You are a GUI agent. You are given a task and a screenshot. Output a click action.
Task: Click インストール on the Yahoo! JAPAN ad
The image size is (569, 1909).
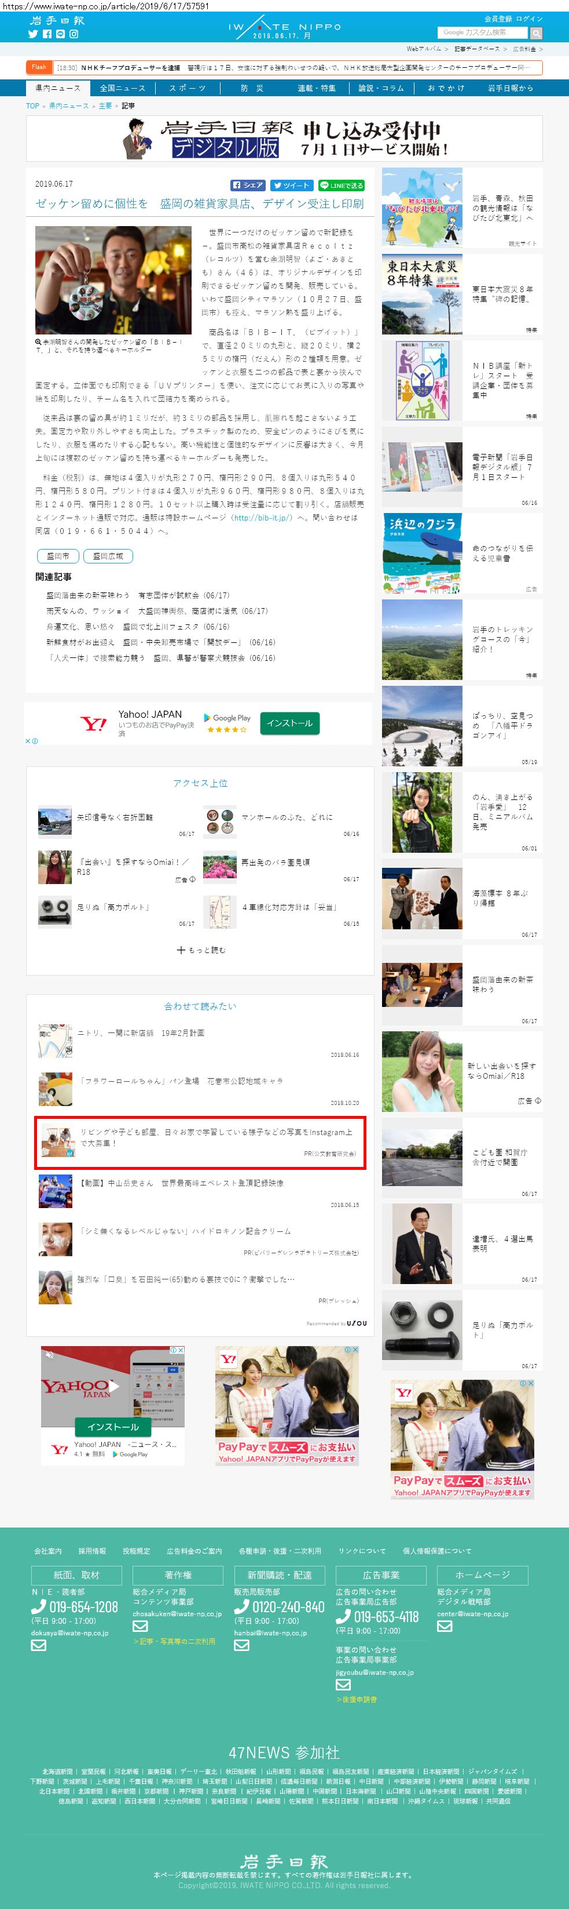click(289, 723)
